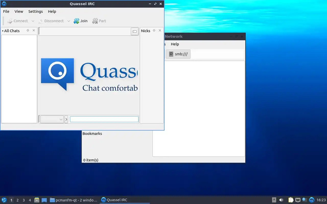Viewport: 327px width, 204px height.
Task: Click Quassel system tray icon
Action: pos(311,200)
